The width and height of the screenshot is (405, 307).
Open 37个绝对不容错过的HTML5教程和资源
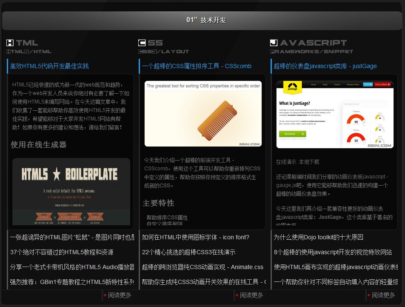(x=62, y=252)
